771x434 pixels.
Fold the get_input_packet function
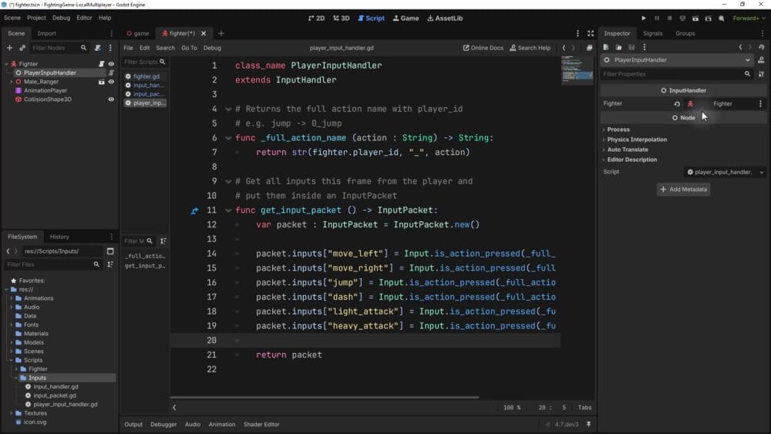[x=228, y=210]
